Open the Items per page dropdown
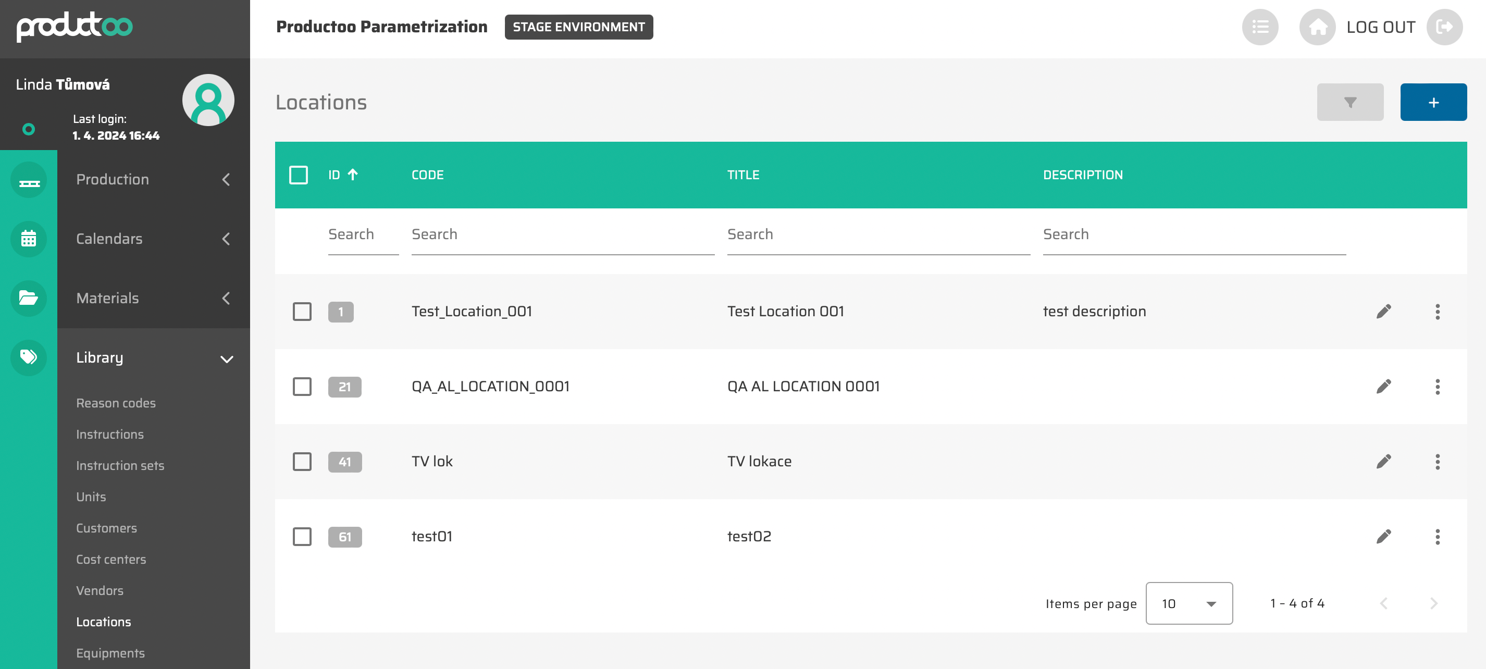The image size is (1486, 669). [x=1188, y=603]
